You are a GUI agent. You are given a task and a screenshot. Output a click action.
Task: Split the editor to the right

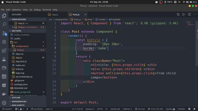(189, 14)
